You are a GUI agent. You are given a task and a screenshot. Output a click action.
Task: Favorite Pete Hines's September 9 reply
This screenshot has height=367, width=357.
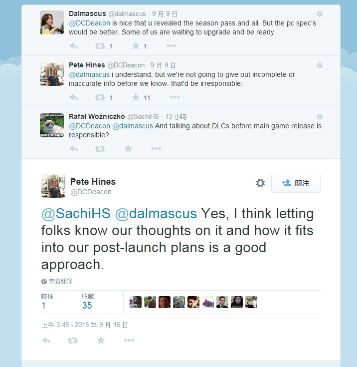[135, 97]
